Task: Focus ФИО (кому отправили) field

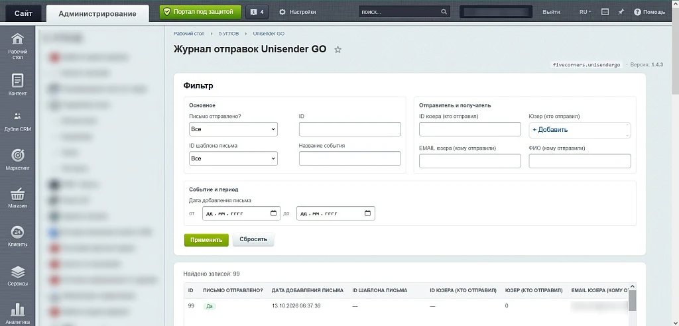Action: click(580, 160)
